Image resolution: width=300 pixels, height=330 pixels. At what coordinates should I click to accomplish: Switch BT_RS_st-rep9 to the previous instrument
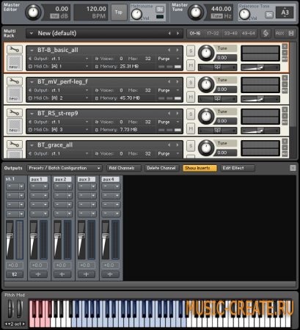pos(169,113)
